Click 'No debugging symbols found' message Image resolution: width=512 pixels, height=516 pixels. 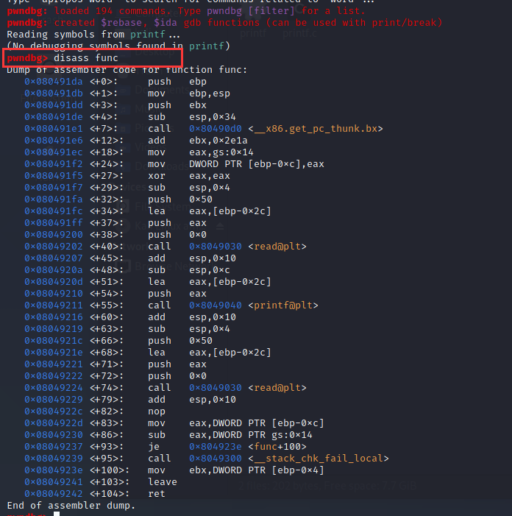118,46
